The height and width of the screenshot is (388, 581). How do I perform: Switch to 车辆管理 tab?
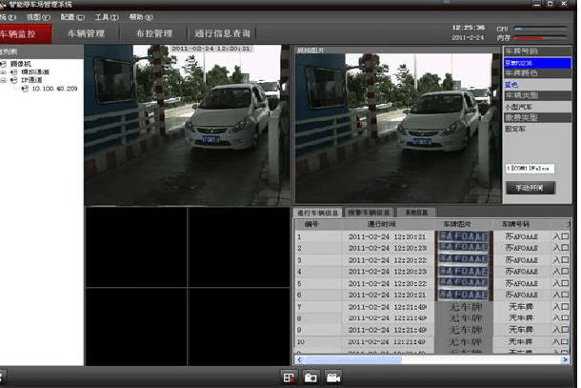point(86,33)
